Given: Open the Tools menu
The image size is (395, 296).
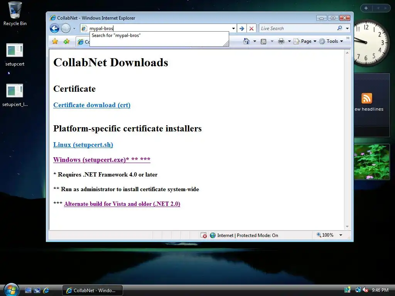Looking at the screenshot, I should click(x=331, y=41).
